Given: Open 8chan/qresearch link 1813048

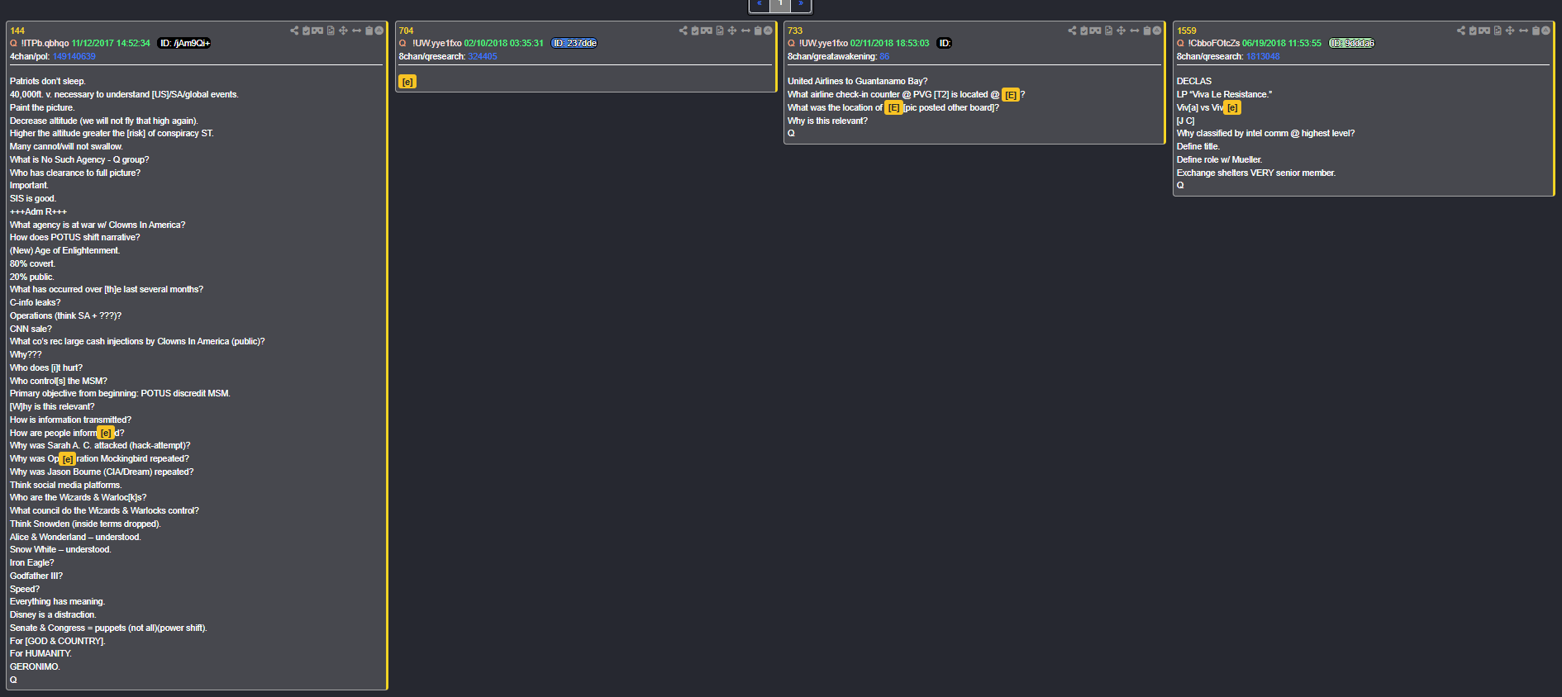Looking at the screenshot, I should click(x=1263, y=56).
